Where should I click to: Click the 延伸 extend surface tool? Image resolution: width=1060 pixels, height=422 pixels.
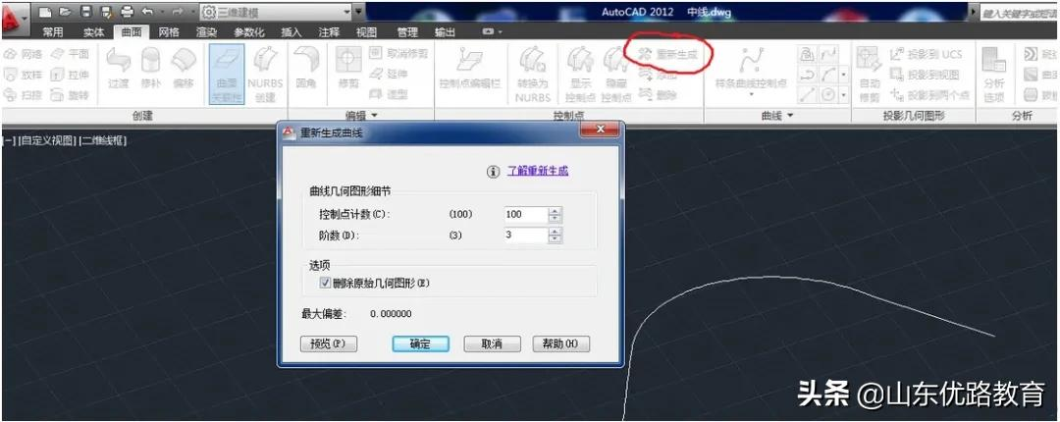(x=389, y=74)
